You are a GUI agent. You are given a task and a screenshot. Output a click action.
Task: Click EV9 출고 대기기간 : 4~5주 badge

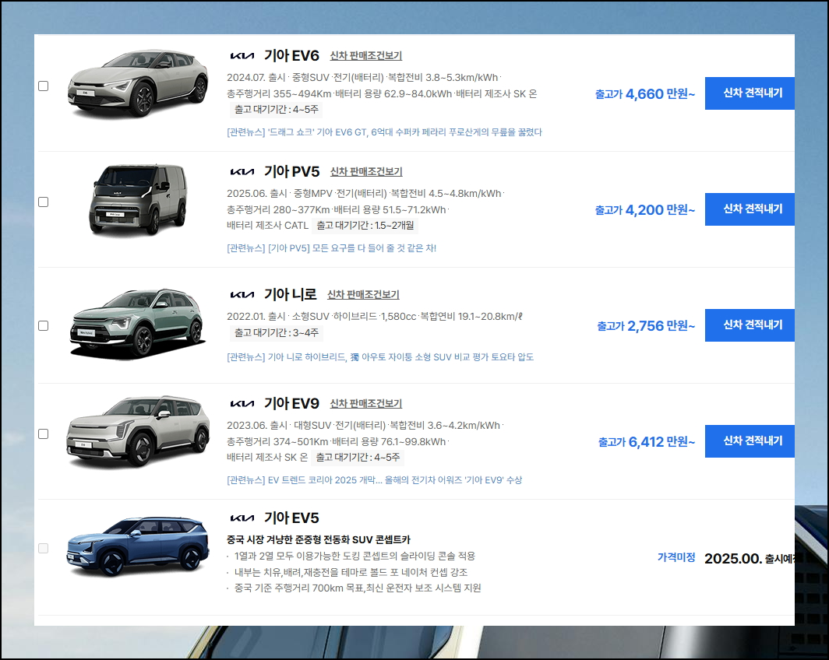click(x=358, y=457)
